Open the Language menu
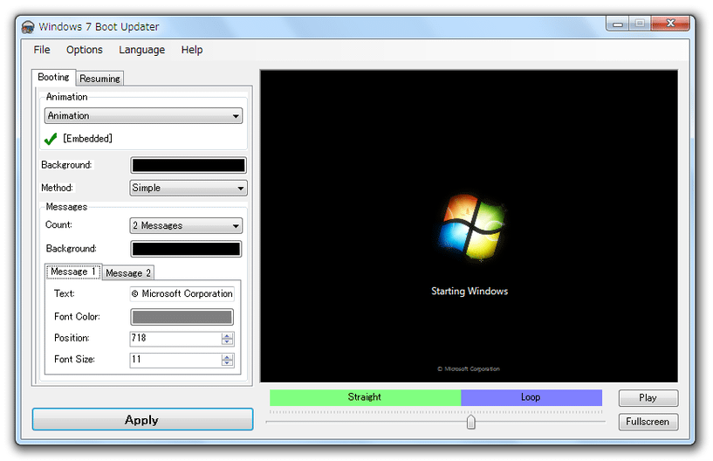The height and width of the screenshot is (461, 713). click(x=142, y=50)
